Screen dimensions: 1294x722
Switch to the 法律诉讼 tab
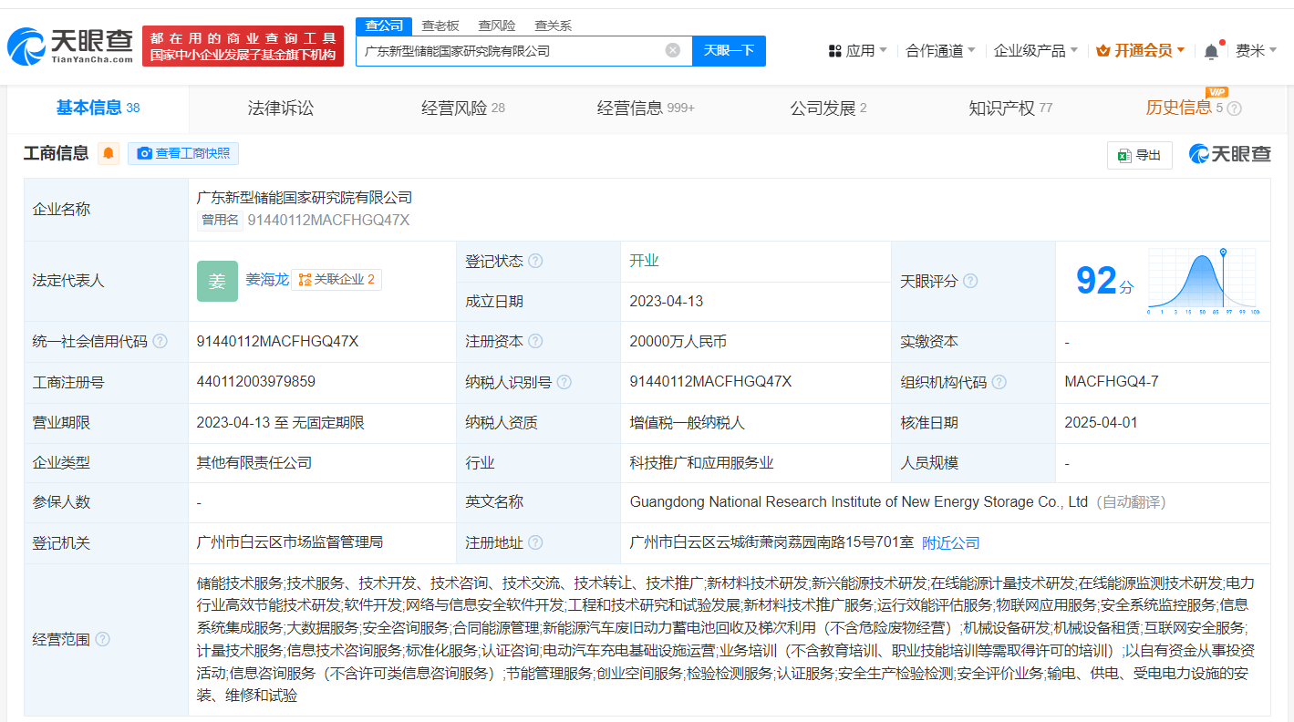[x=279, y=108]
